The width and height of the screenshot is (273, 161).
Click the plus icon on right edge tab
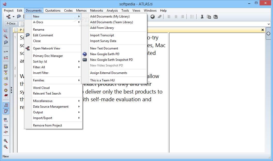[268, 33]
